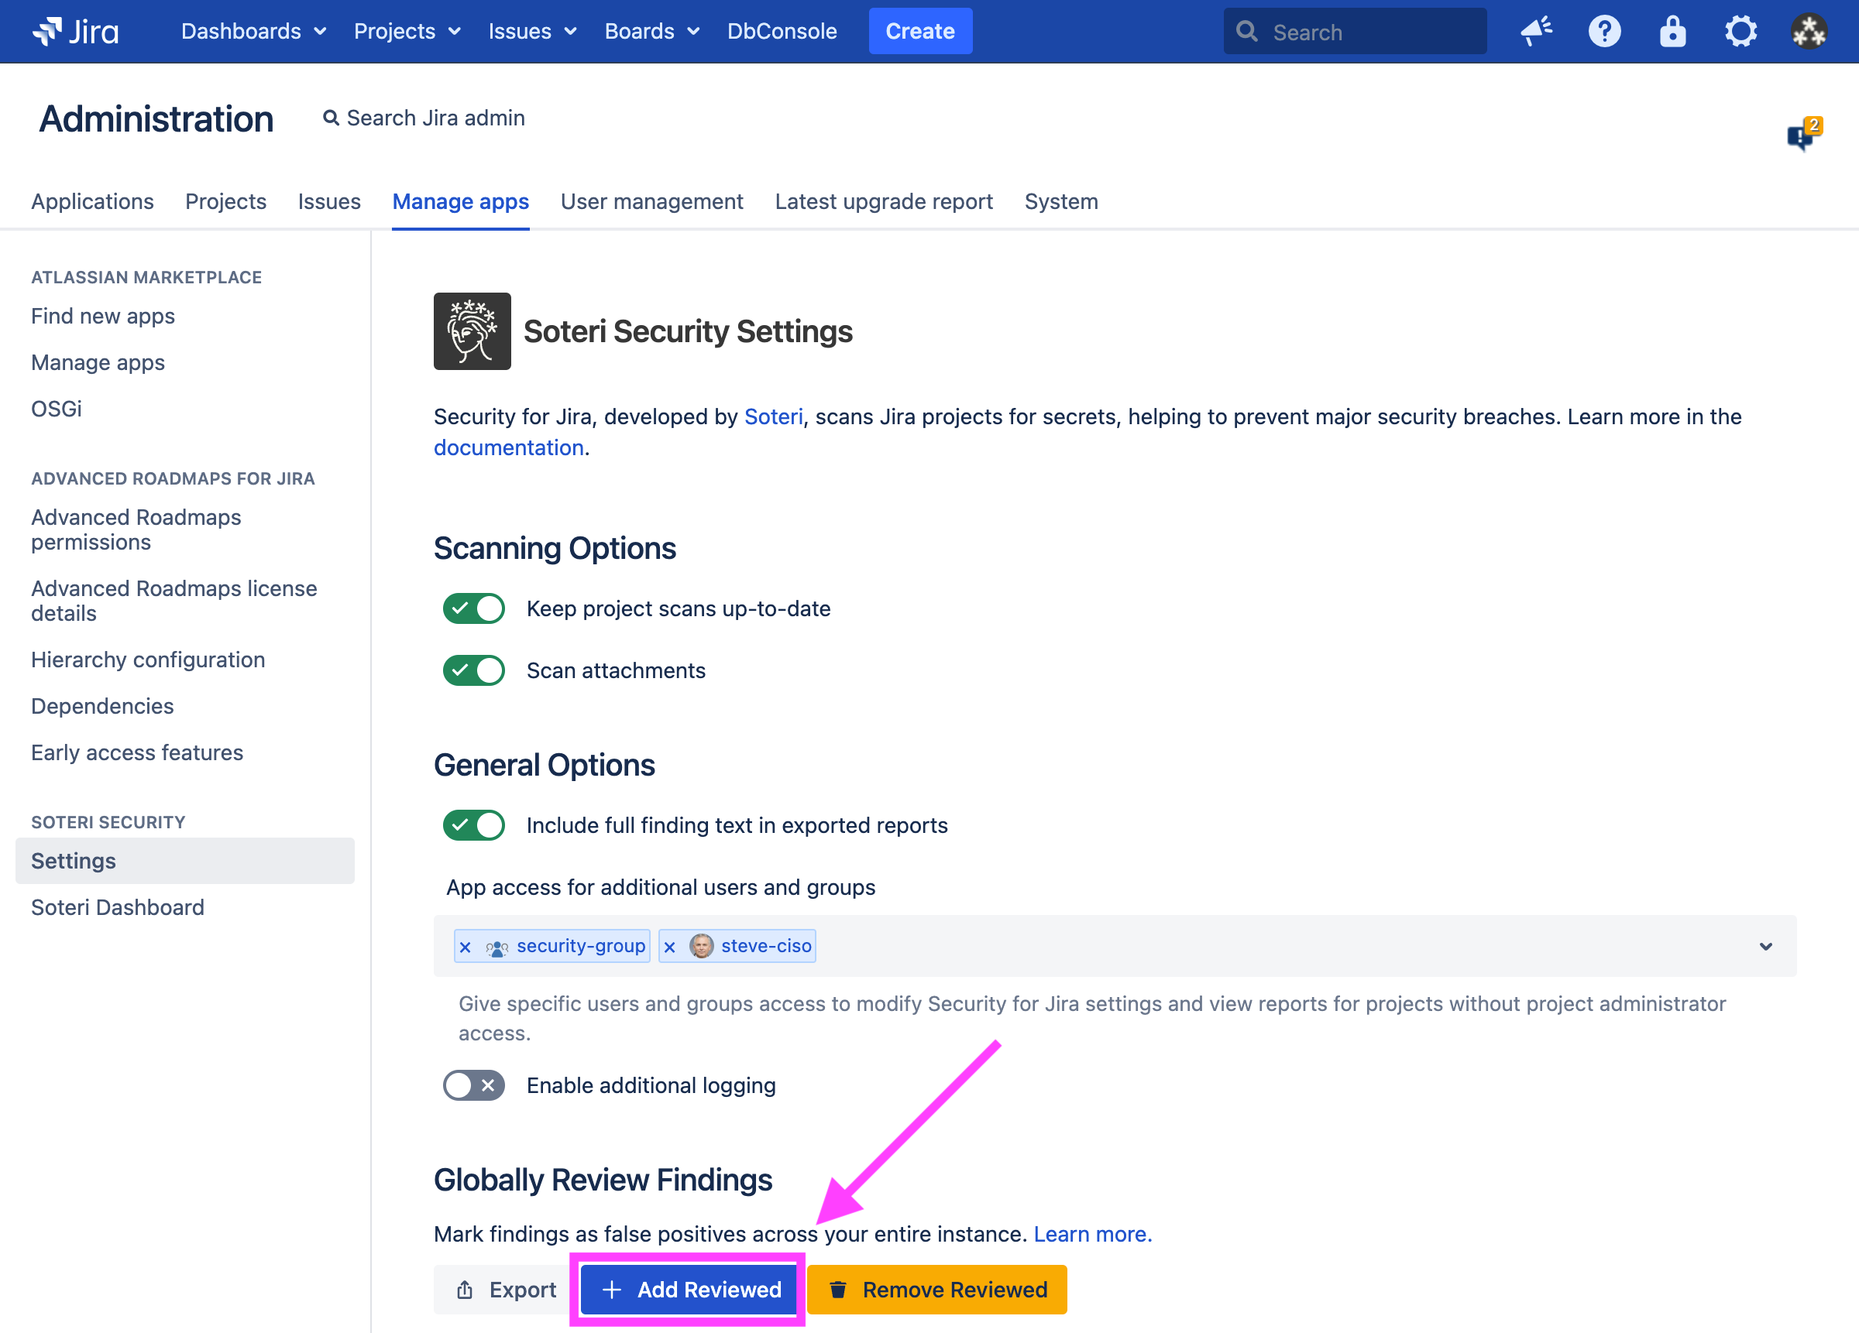The image size is (1859, 1333).
Task: Click the admin lock icon
Action: coord(1672,31)
